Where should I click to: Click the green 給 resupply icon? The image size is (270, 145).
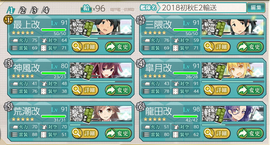(86, 8)
